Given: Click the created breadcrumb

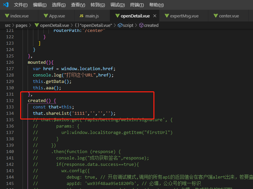Looking at the screenshot, I should click(151, 26).
